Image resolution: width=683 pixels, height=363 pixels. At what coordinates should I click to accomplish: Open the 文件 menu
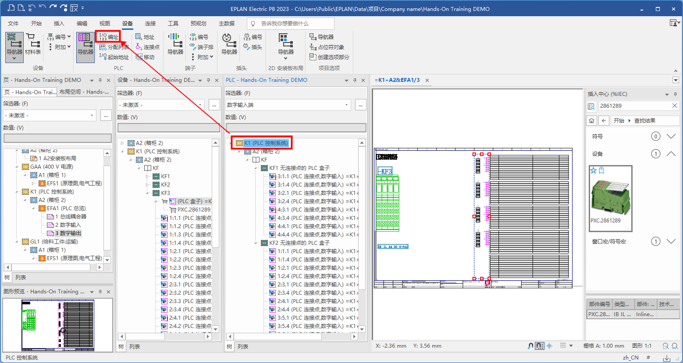tap(13, 23)
